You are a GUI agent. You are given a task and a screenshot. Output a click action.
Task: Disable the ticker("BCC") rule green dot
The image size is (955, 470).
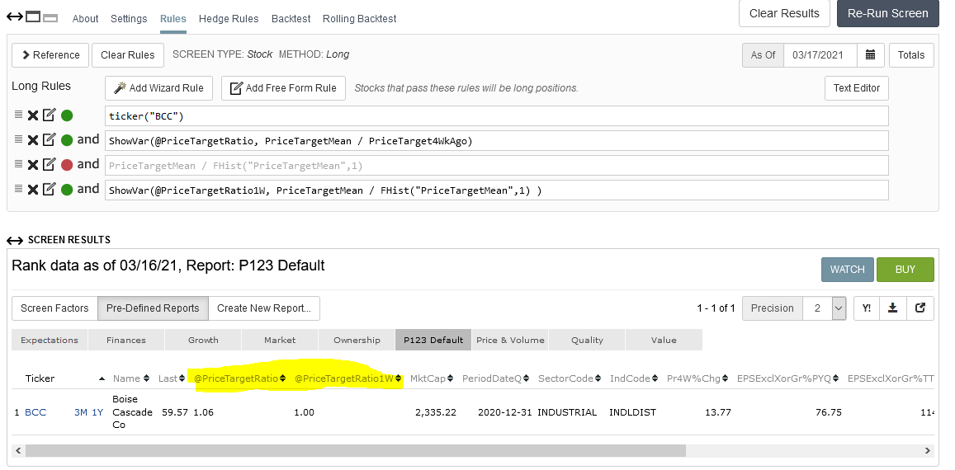point(67,115)
